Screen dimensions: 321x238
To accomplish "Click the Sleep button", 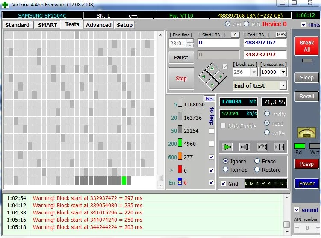I will (x=306, y=78).
